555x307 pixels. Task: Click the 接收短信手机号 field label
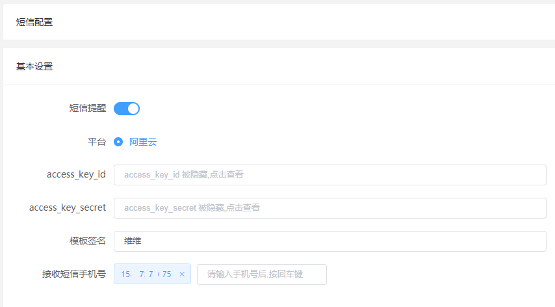(x=74, y=274)
